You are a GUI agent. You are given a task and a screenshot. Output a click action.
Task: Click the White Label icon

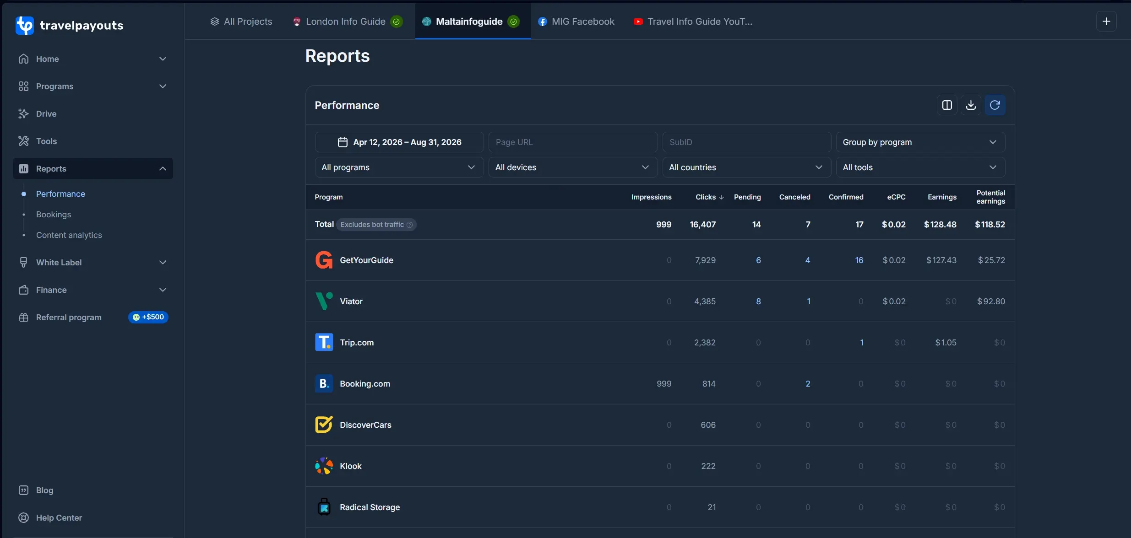click(23, 263)
